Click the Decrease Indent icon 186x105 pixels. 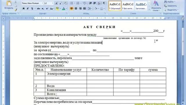tap(90, 3)
